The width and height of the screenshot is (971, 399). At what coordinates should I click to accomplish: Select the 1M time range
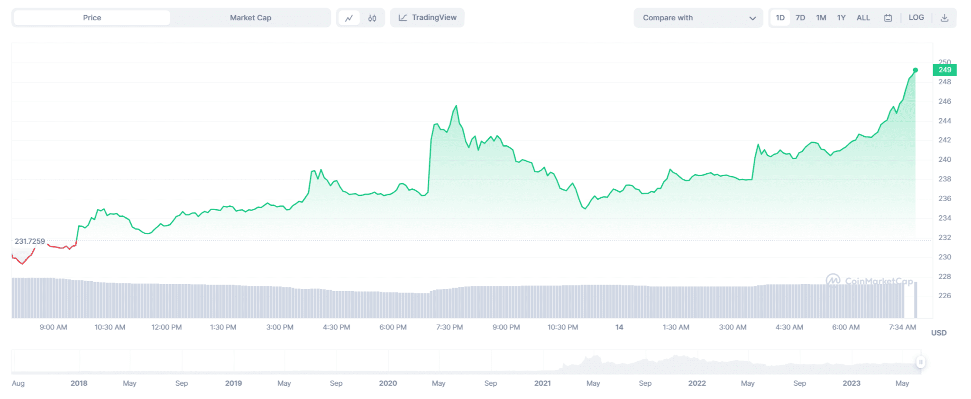click(x=821, y=18)
